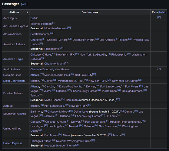Open Houston–Intercontinental in the United Airlines row

(126, 122)
